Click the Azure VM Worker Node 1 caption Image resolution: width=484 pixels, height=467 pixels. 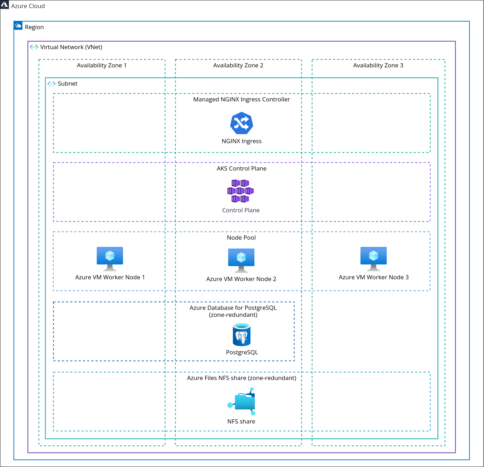pos(110,277)
